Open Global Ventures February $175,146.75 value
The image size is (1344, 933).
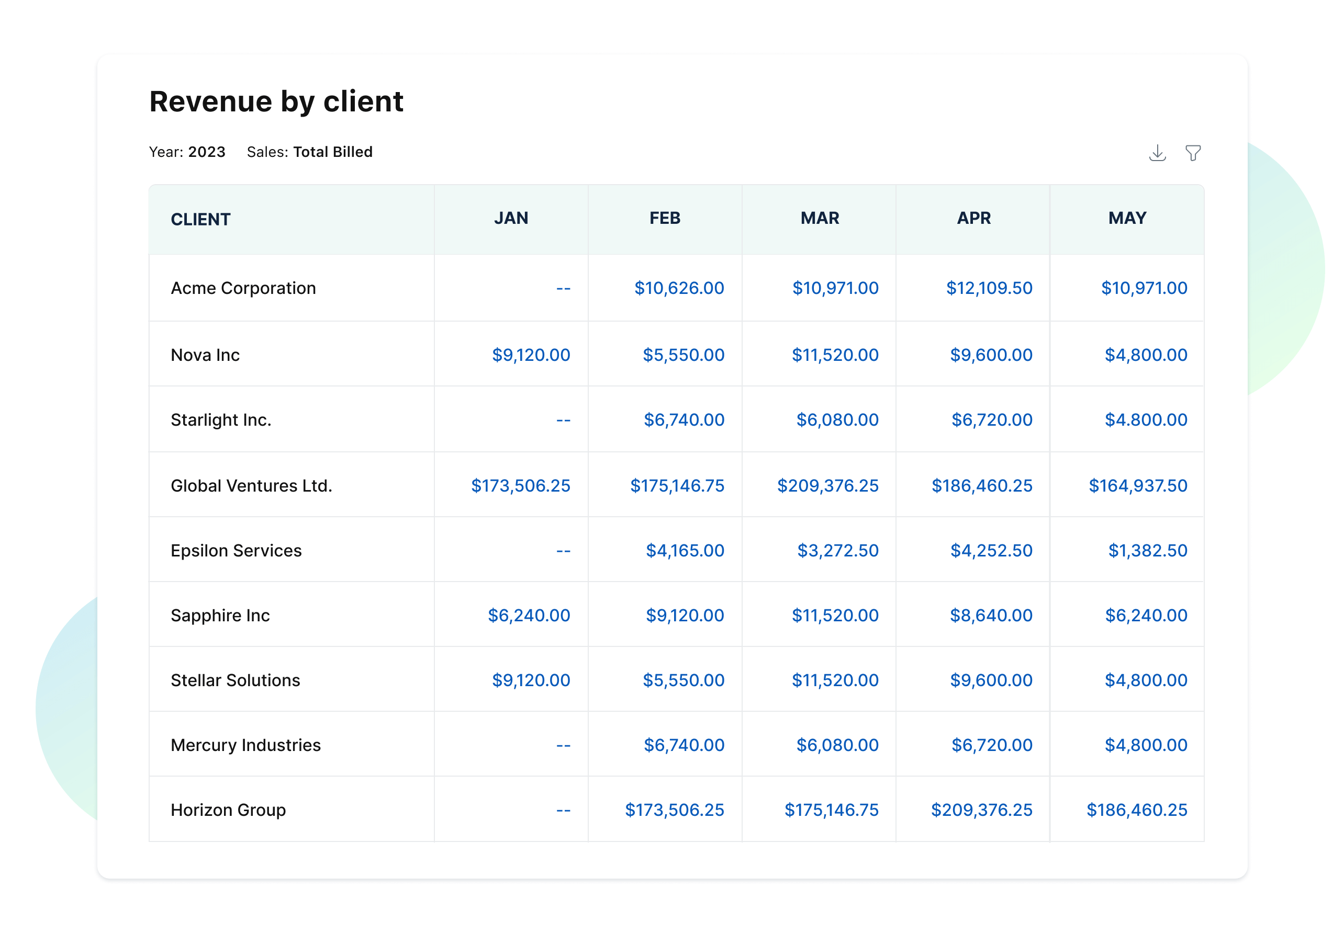coord(677,486)
